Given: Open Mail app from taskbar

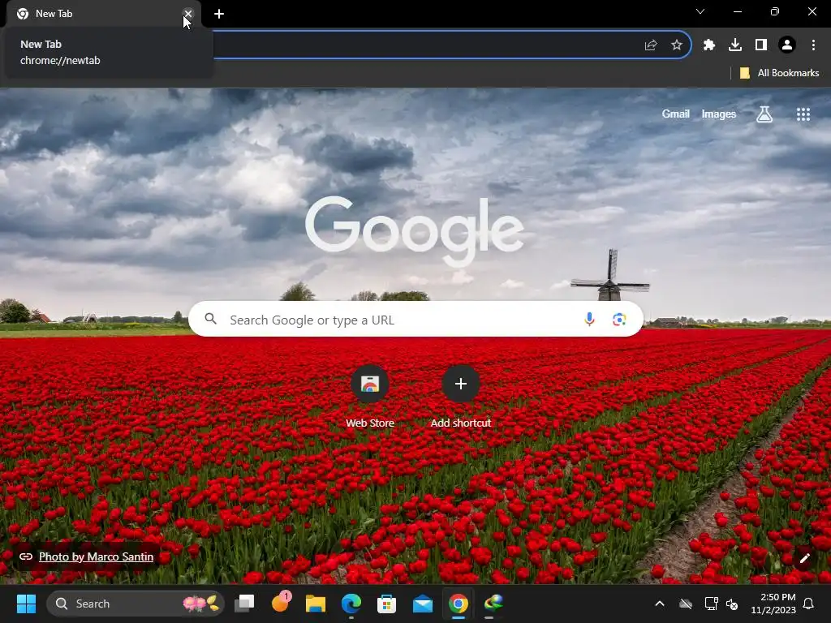Looking at the screenshot, I should (422, 604).
